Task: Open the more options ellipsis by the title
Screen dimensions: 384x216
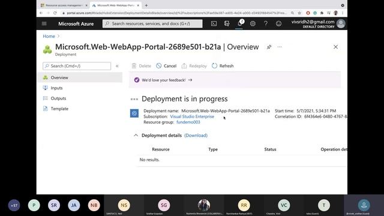Action: [x=280, y=47]
